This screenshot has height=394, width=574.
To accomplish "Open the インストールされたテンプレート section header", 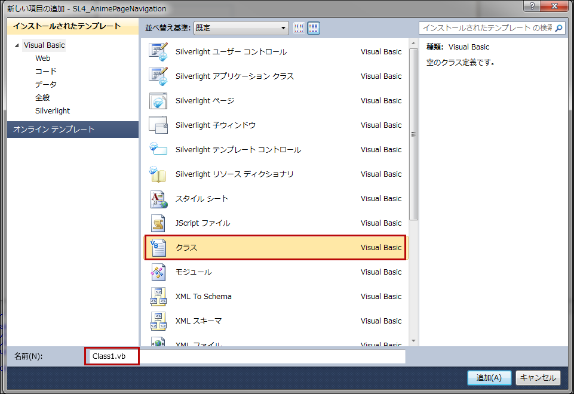I will (x=73, y=26).
